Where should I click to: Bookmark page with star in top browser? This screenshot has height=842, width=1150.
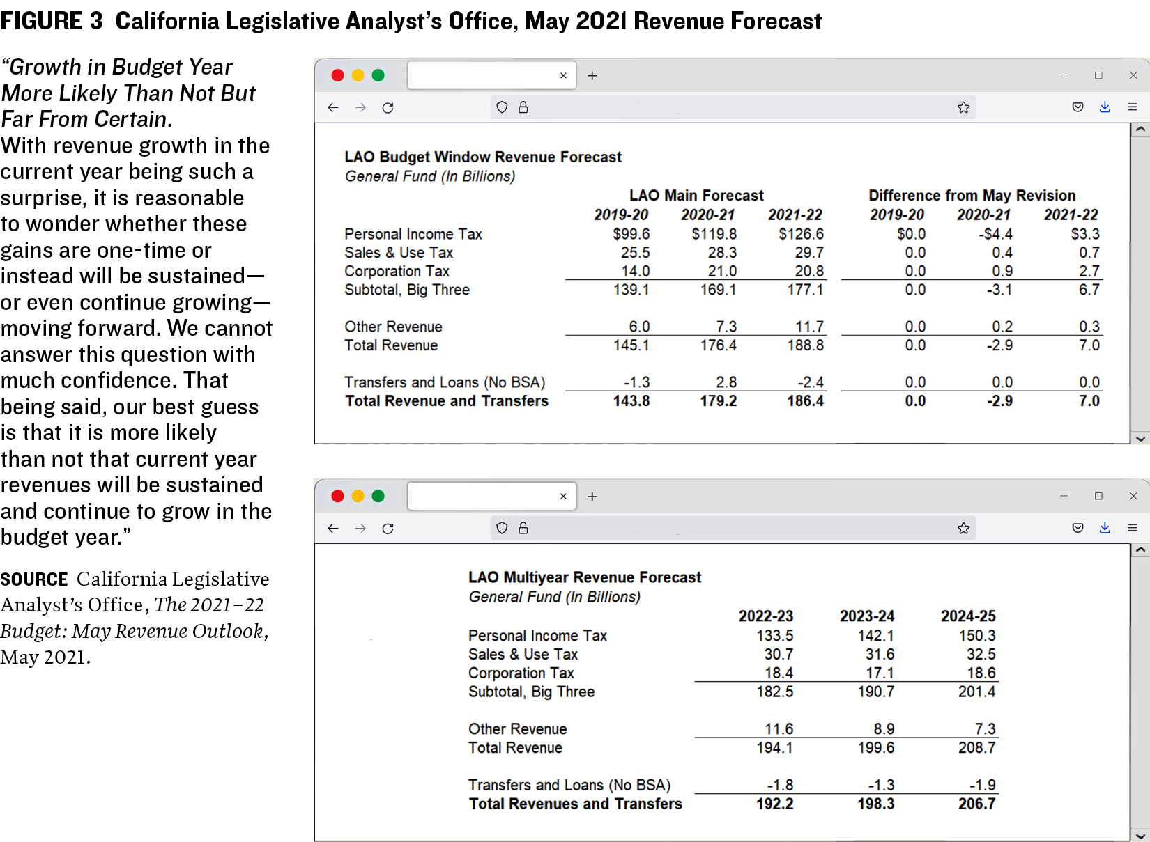964,107
